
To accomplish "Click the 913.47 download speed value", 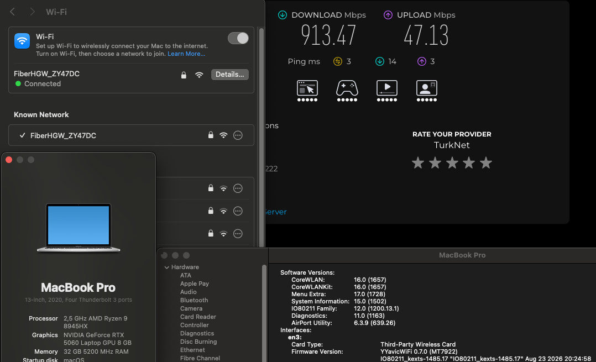I will (x=328, y=35).
